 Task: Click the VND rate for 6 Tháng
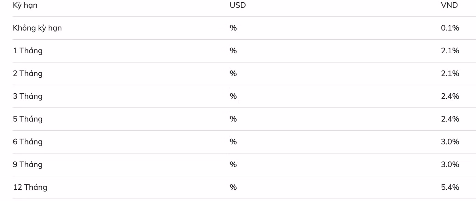point(450,142)
